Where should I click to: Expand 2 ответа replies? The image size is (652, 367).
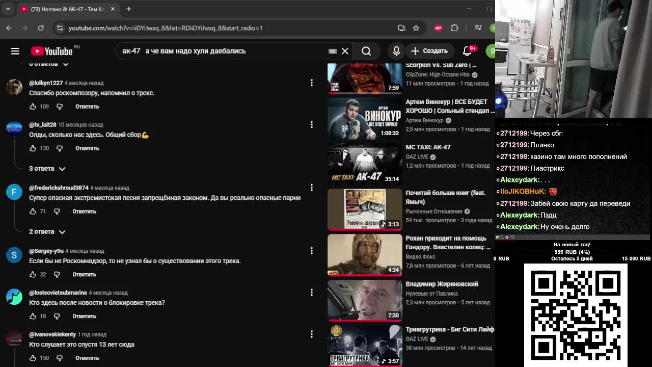(x=47, y=232)
